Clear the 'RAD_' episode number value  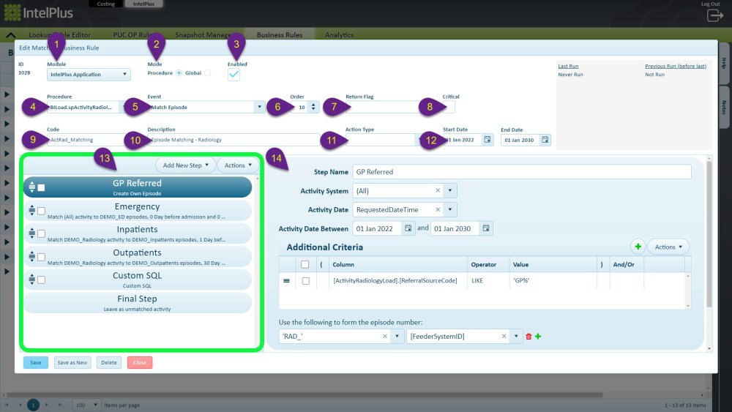[385, 336]
